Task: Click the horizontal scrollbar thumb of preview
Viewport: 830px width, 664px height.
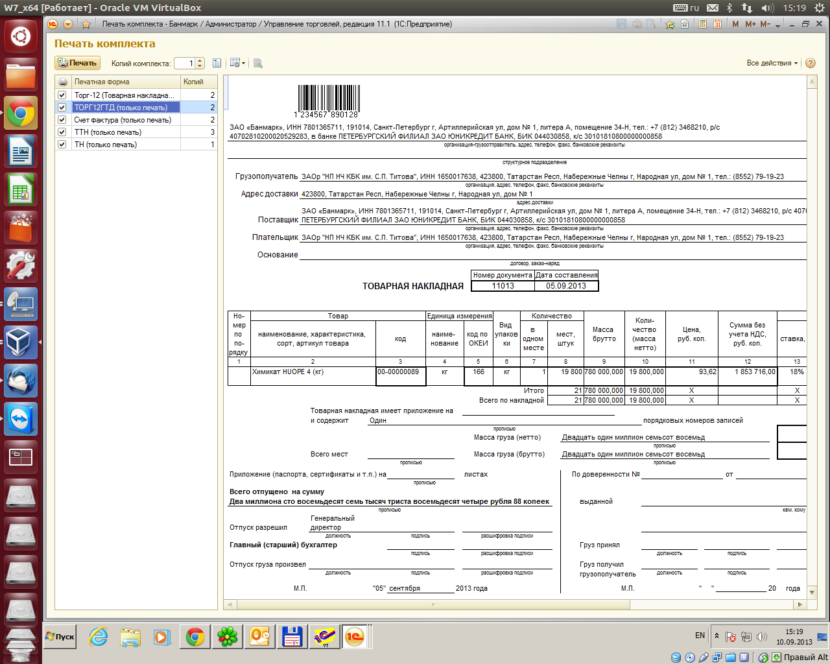Action: coord(433,604)
